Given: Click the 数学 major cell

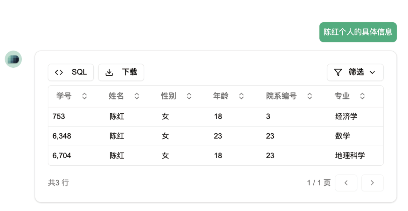Looking at the screenshot, I should pos(343,136).
